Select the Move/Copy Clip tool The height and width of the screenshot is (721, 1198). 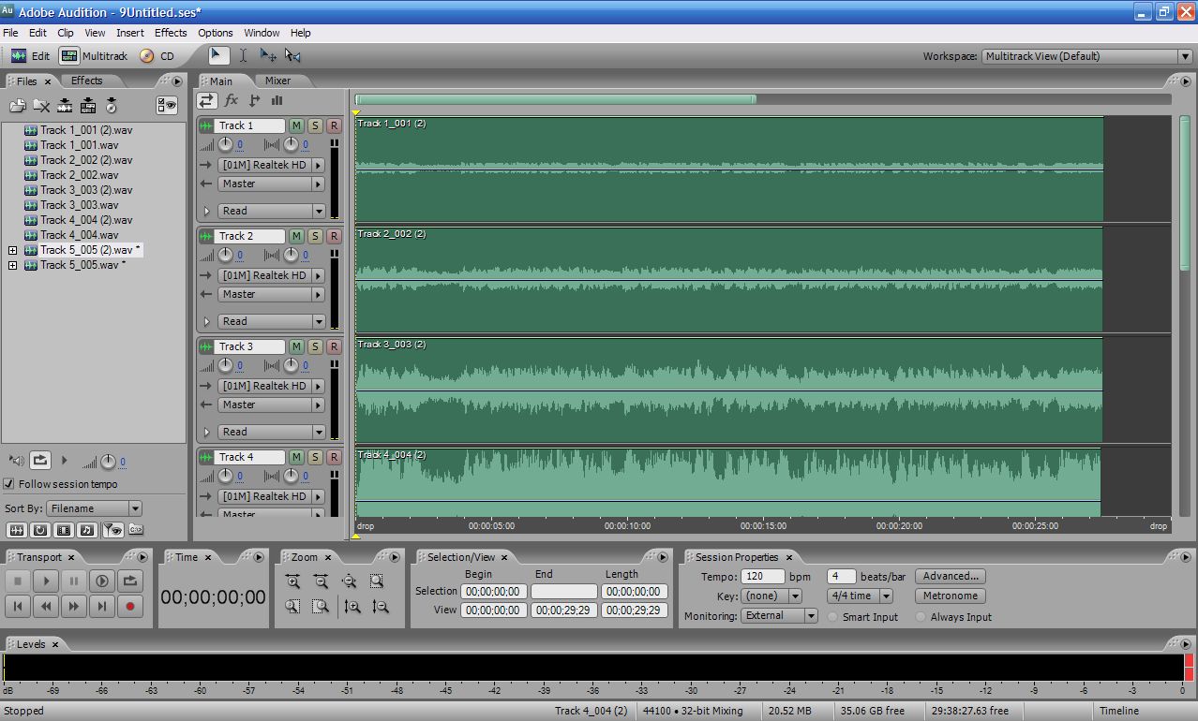point(268,55)
